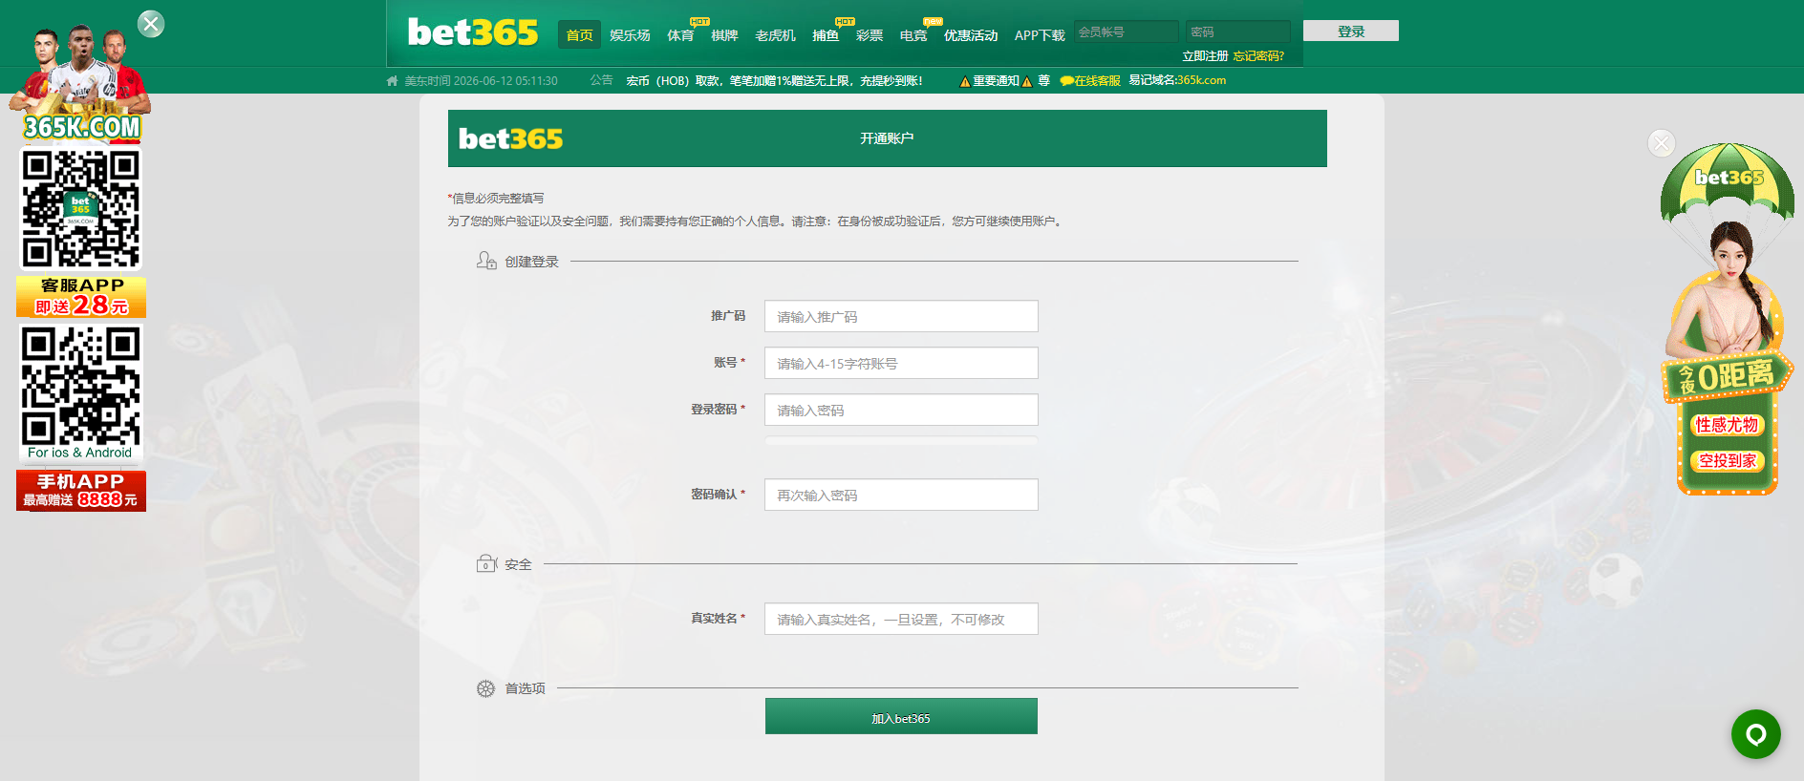Screen dimensions: 1804x781
Task: Click the 加入bet365 submit button
Action: 901,716
